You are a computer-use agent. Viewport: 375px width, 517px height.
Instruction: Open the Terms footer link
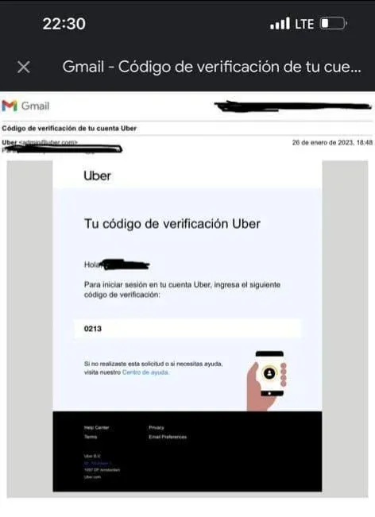pyautogui.click(x=91, y=437)
